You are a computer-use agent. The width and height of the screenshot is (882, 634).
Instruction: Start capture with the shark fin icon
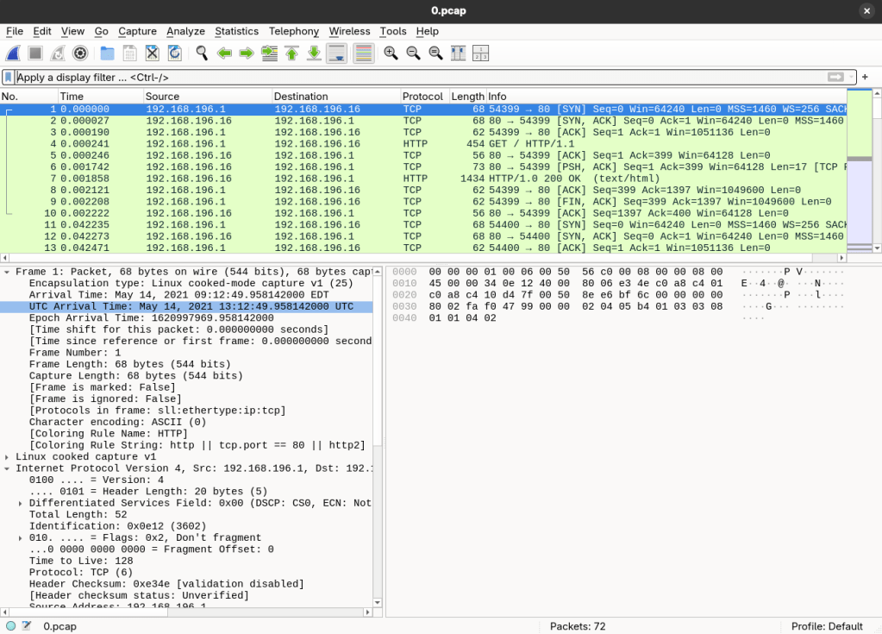tap(13, 53)
